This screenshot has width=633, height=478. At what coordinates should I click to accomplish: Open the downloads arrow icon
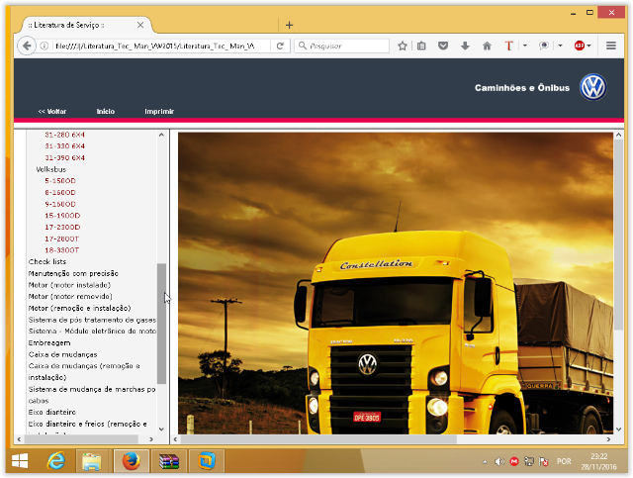(x=465, y=46)
